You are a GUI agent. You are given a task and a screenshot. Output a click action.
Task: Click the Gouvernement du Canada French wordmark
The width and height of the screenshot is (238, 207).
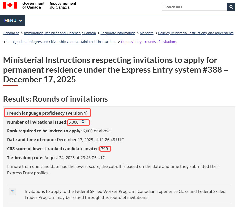pyautogui.click(x=63, y=5)
